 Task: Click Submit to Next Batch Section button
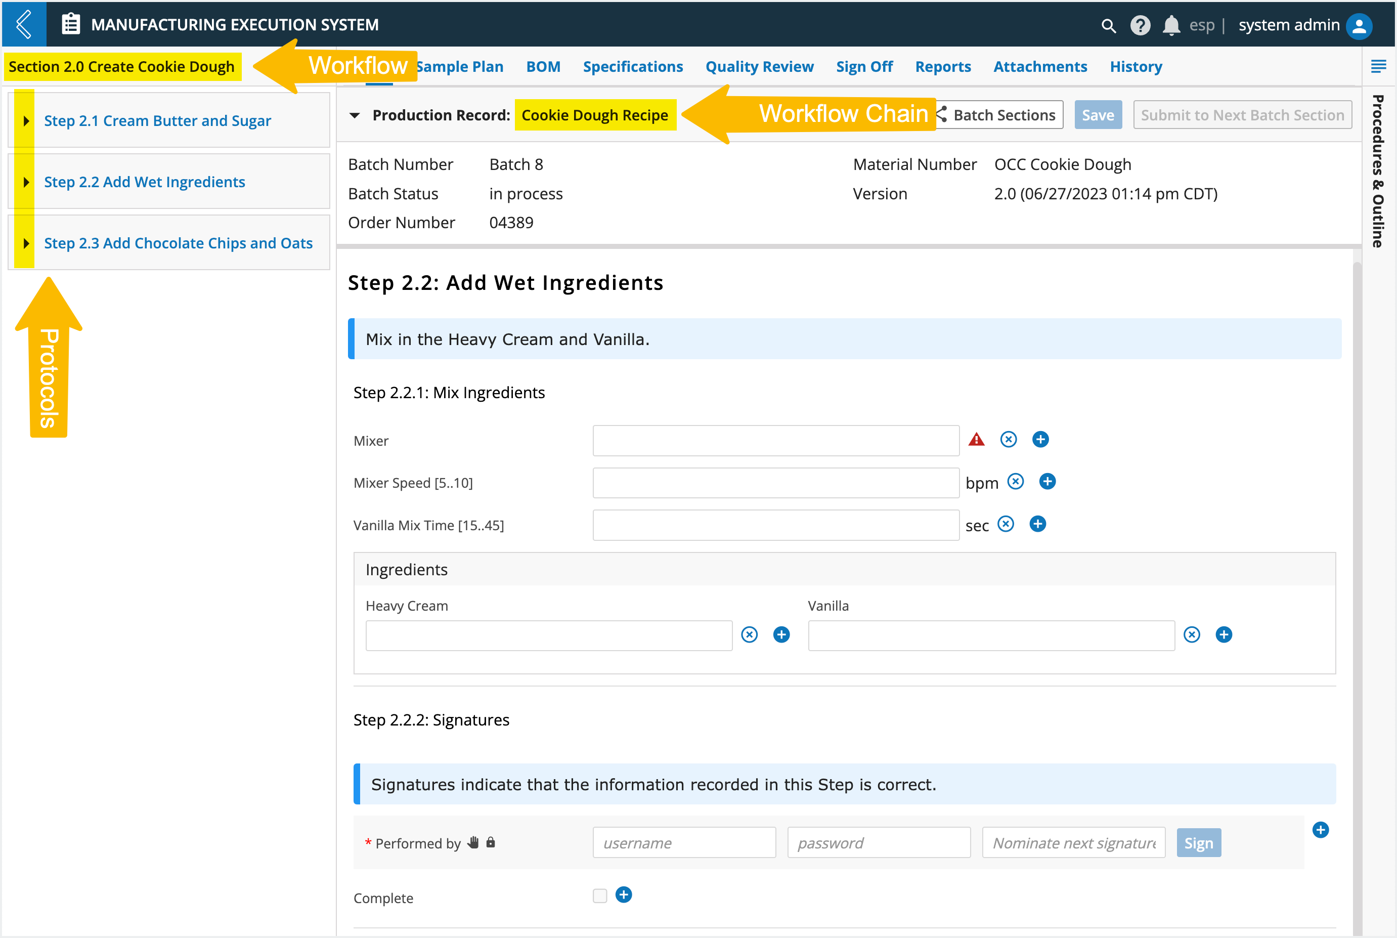[1242, 115]
